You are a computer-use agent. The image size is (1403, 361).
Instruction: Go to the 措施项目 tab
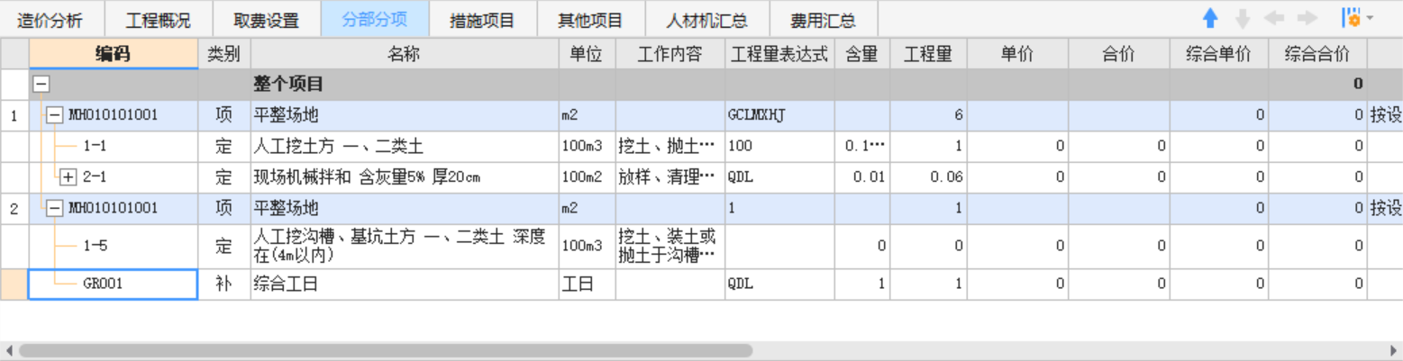pyautogui.click(x=482, y=20)
